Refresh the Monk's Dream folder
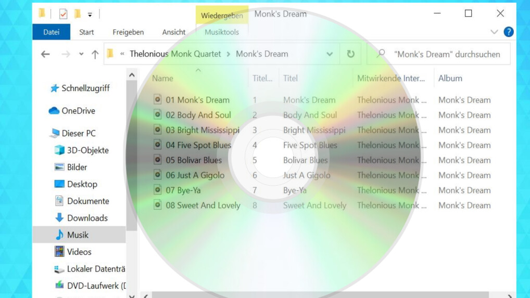 coord(350,54)
